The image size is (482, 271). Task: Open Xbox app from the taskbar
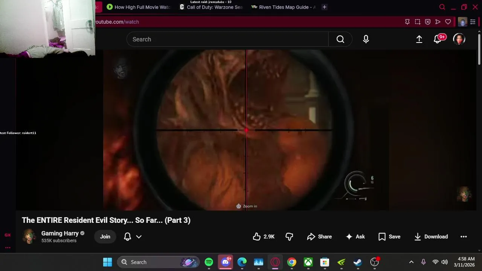click(308, 262)
